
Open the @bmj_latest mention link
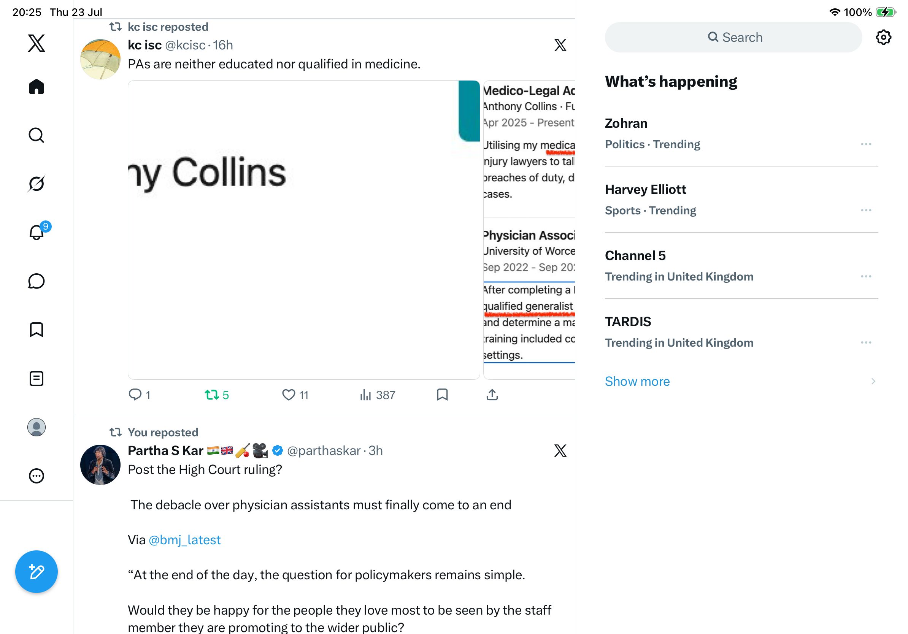click(185, 540)
